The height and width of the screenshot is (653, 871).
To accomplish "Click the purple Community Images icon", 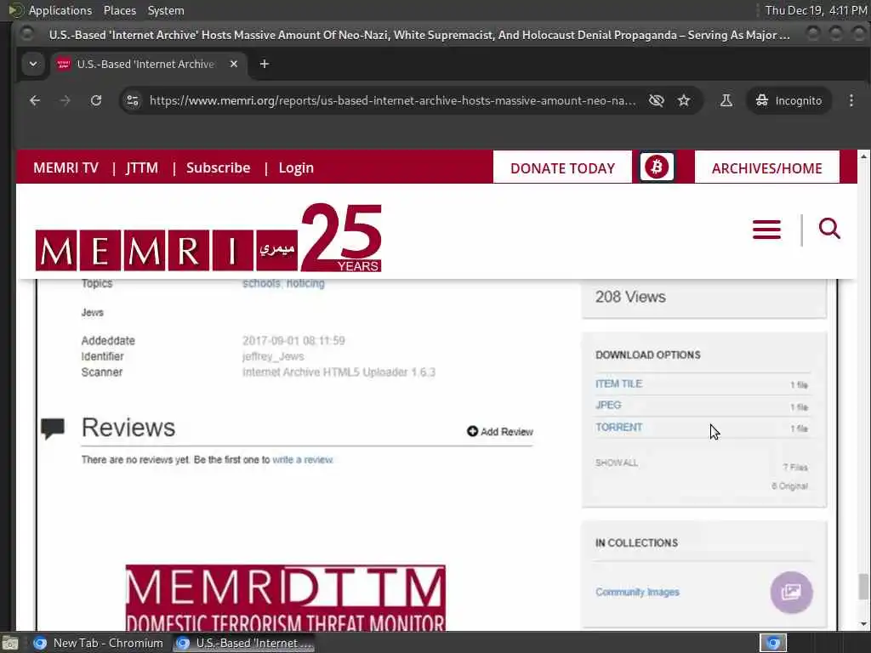I will pos(792,592).
